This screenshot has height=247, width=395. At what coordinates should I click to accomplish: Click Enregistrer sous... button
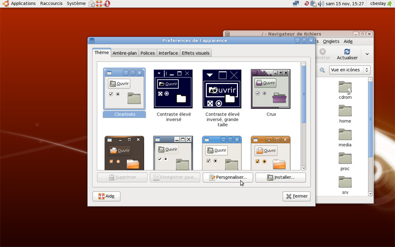pos(175,177)
